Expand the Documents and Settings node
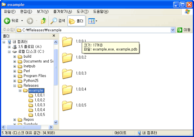Screen dimensions: 194x137 point(15,61)
